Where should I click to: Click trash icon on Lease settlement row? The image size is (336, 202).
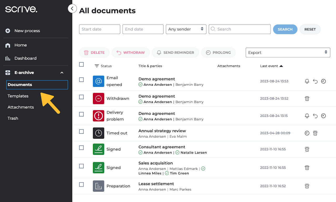(307, 186)
